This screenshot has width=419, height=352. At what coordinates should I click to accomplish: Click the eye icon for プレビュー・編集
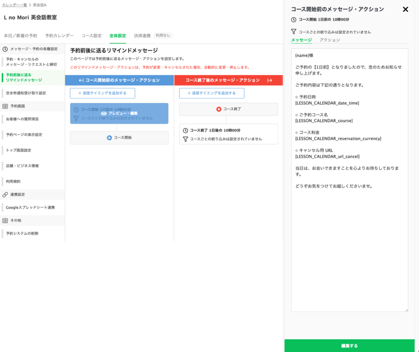104,113
